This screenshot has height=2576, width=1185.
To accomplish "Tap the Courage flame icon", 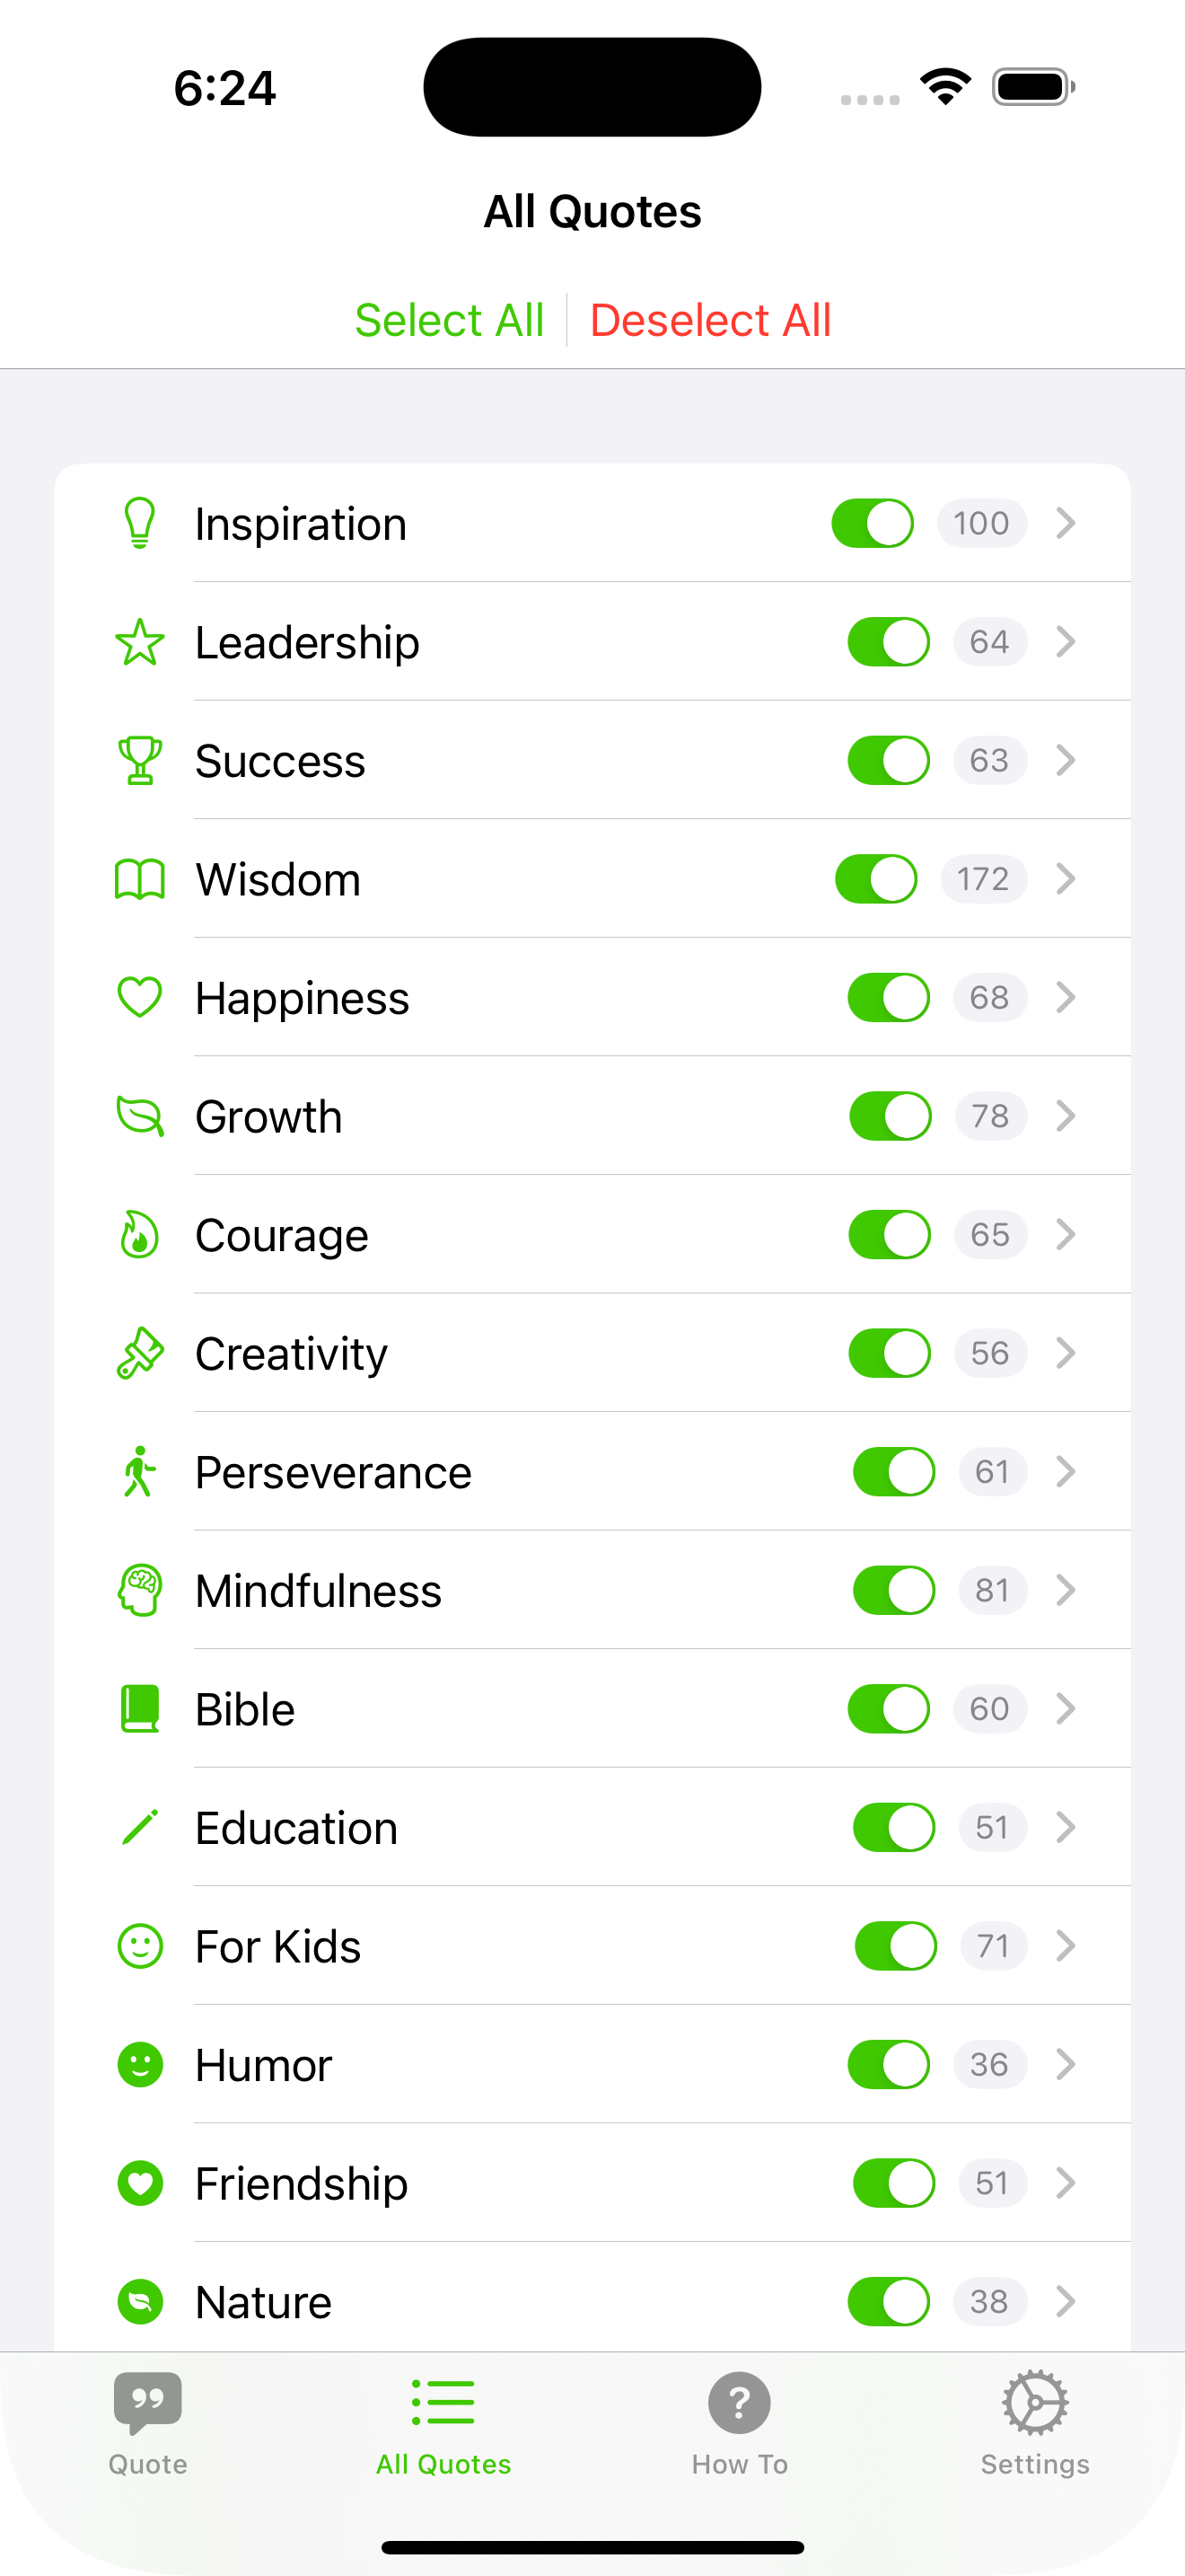I will pos(140,1235).
